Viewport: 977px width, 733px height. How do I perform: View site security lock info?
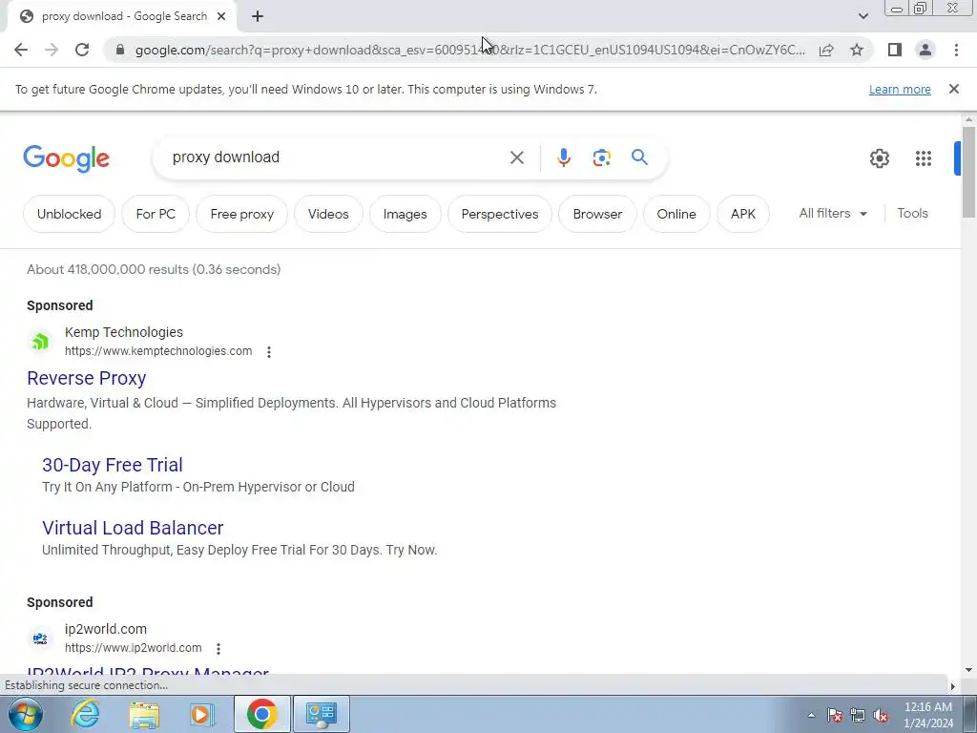[120, 50]
